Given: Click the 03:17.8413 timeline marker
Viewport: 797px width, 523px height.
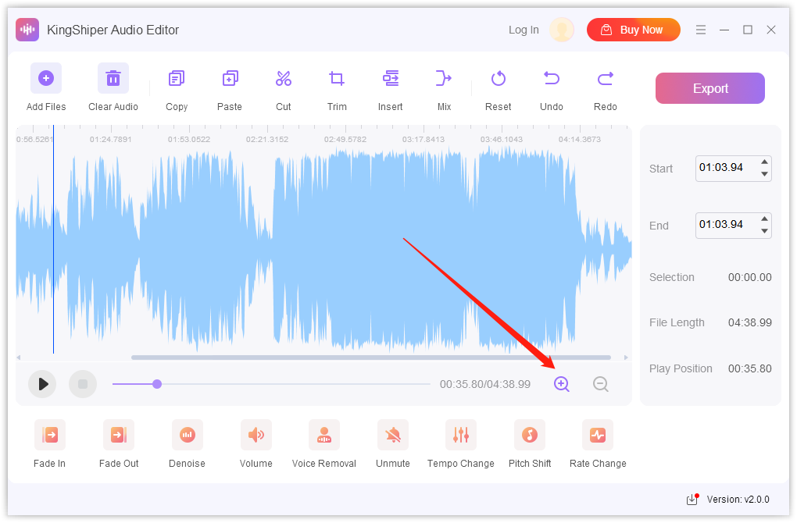Looking at the screenshot, I should pyautogui.click(x=423, y=139).
